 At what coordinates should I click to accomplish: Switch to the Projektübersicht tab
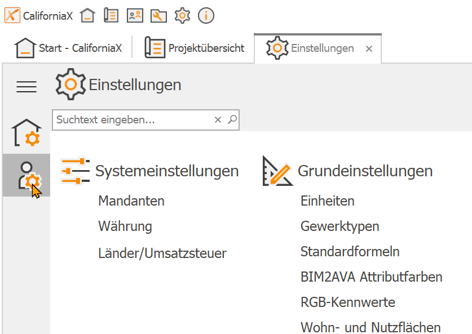194,48
